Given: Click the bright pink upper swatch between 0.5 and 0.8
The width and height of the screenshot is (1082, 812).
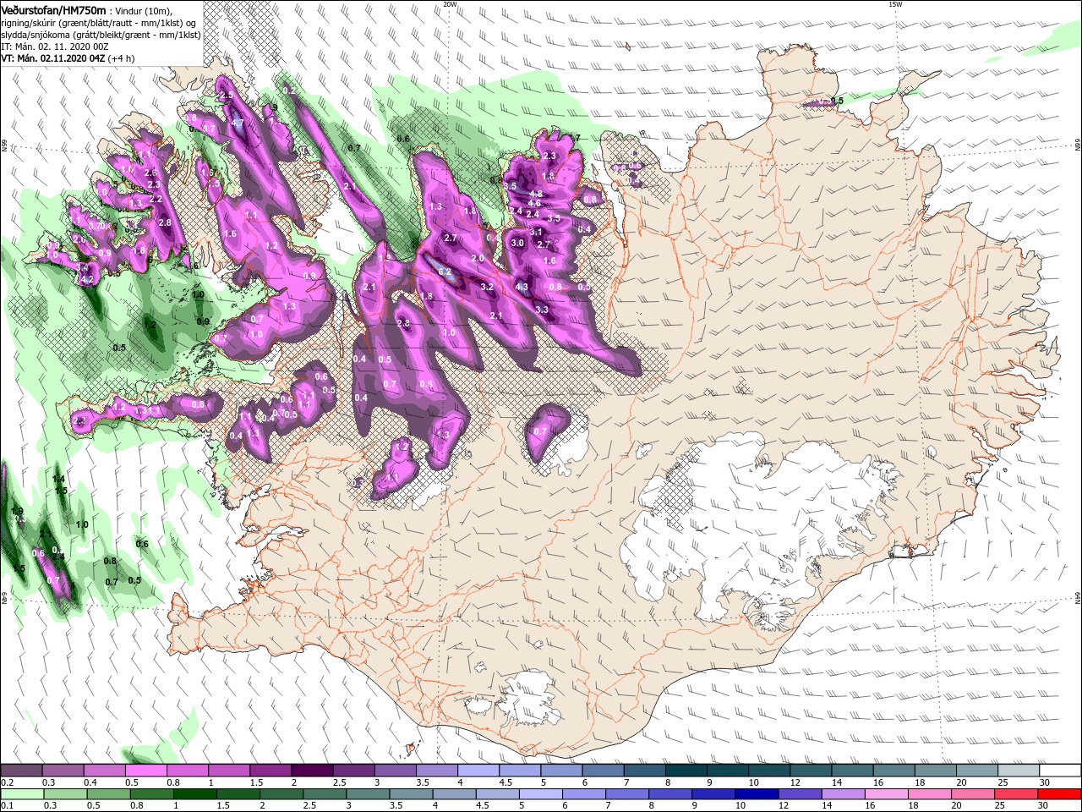Looking at the screenshot, I should [145, 771].
